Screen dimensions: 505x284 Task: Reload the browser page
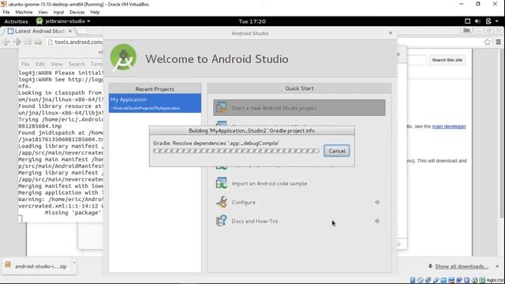[x=28, y=42]
